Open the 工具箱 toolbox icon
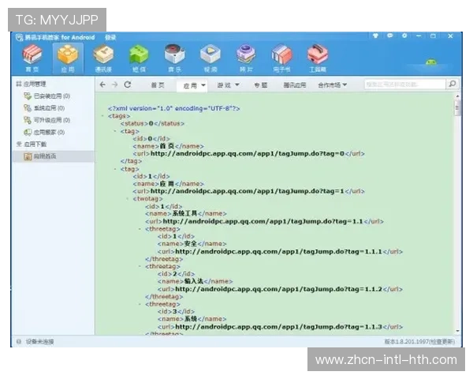473x379 pixels. pos(318,57)
